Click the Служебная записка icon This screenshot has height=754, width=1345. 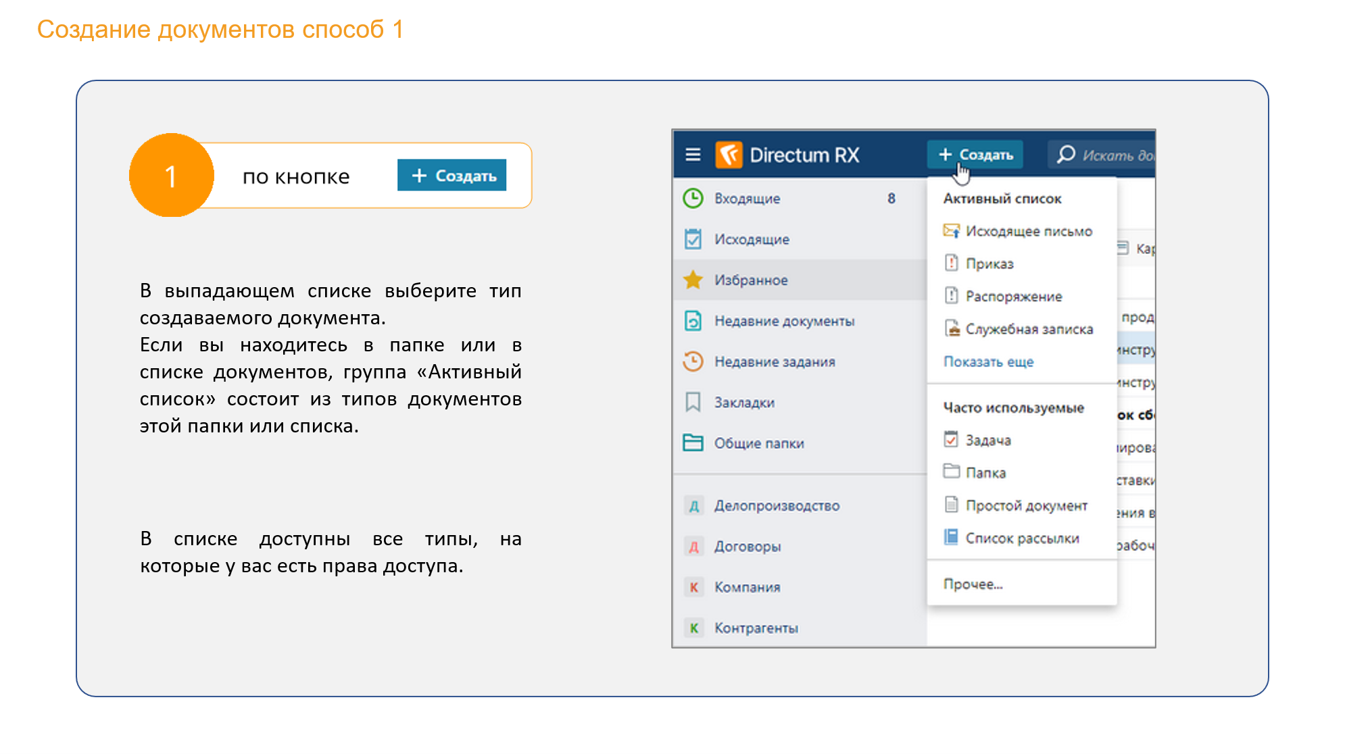[952, 328]
